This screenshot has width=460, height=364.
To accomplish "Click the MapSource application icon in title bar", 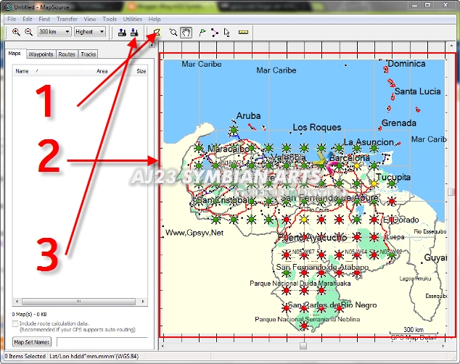I will 8,7.
